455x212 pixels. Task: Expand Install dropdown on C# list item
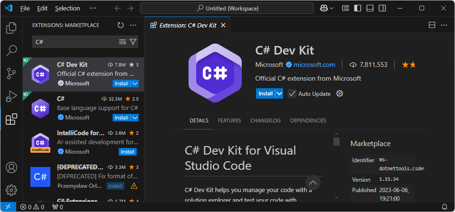(x=135, y=118)
